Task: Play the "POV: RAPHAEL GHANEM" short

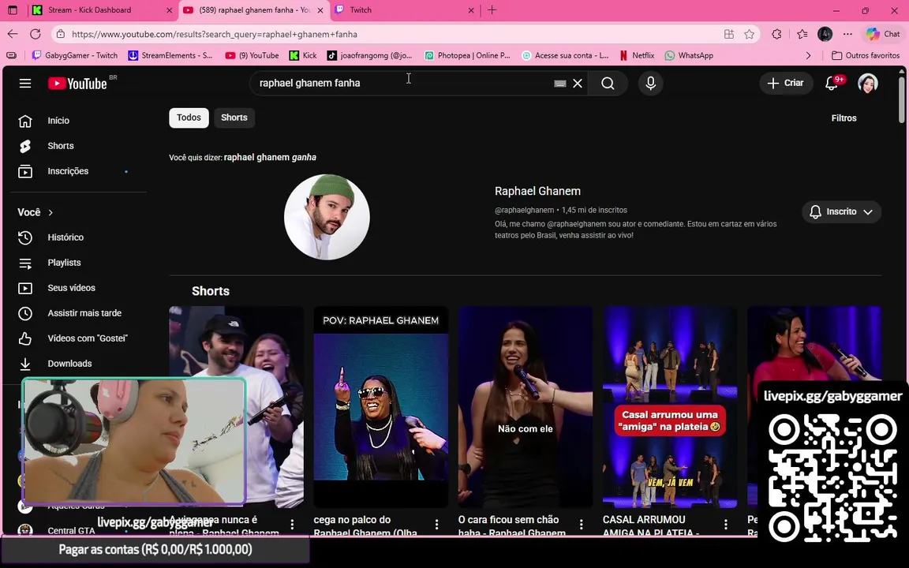Action: [381, 407]
